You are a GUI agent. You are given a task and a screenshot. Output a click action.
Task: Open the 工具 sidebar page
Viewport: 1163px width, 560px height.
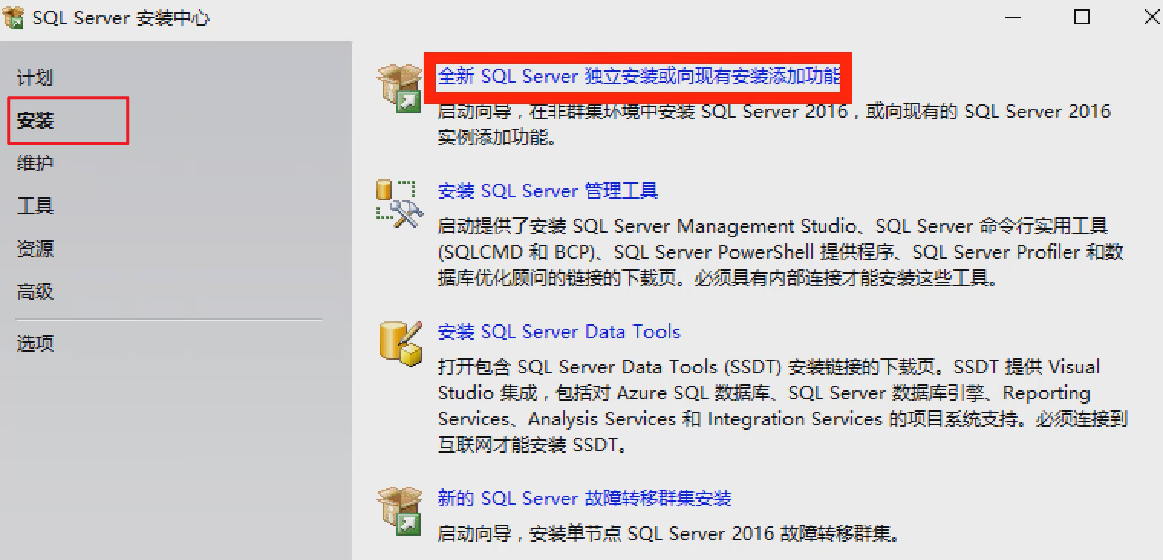point(35,206)
